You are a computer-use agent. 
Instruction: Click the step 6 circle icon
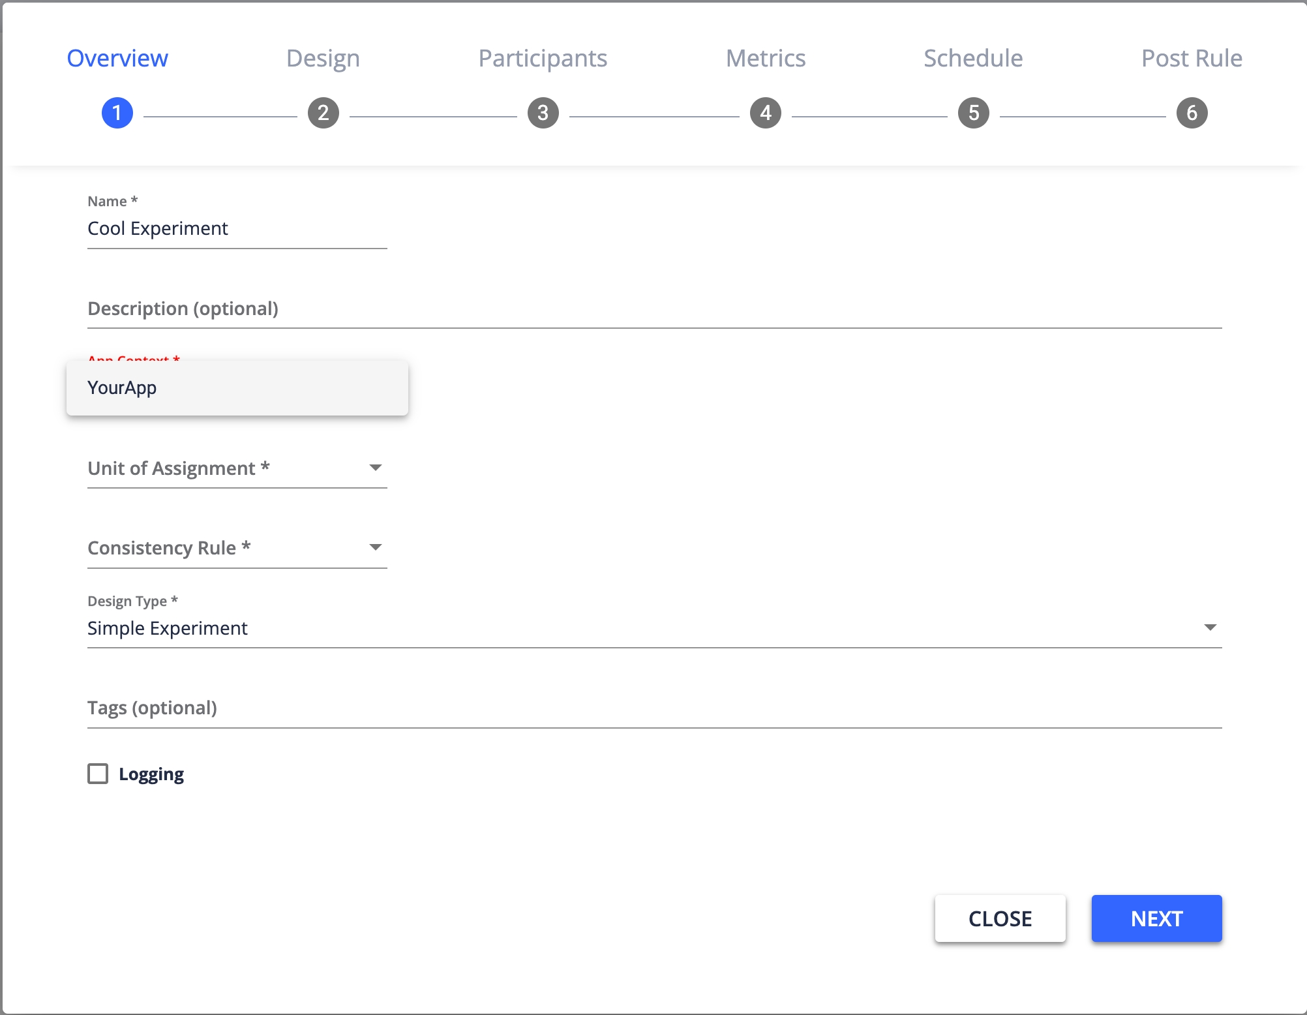click(1192, 114)
